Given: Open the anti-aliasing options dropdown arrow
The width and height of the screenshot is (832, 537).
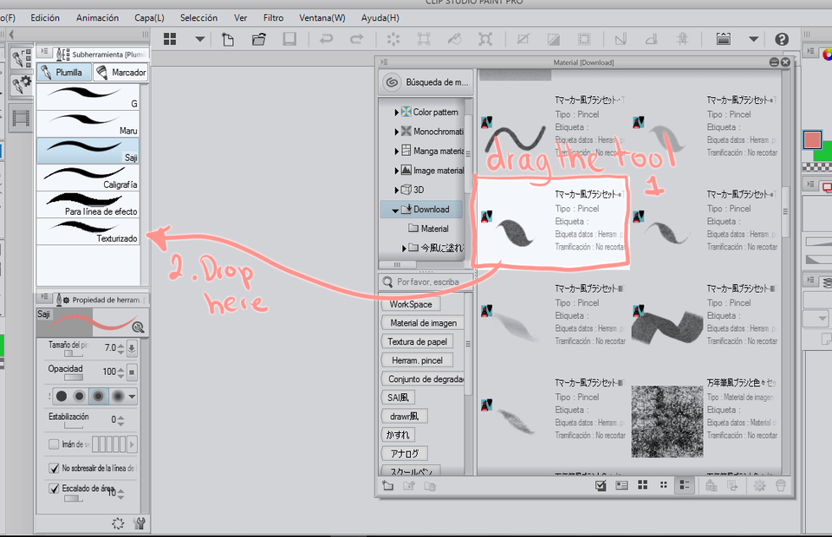Looking at the screenshot, I should (x=132, y=396).
